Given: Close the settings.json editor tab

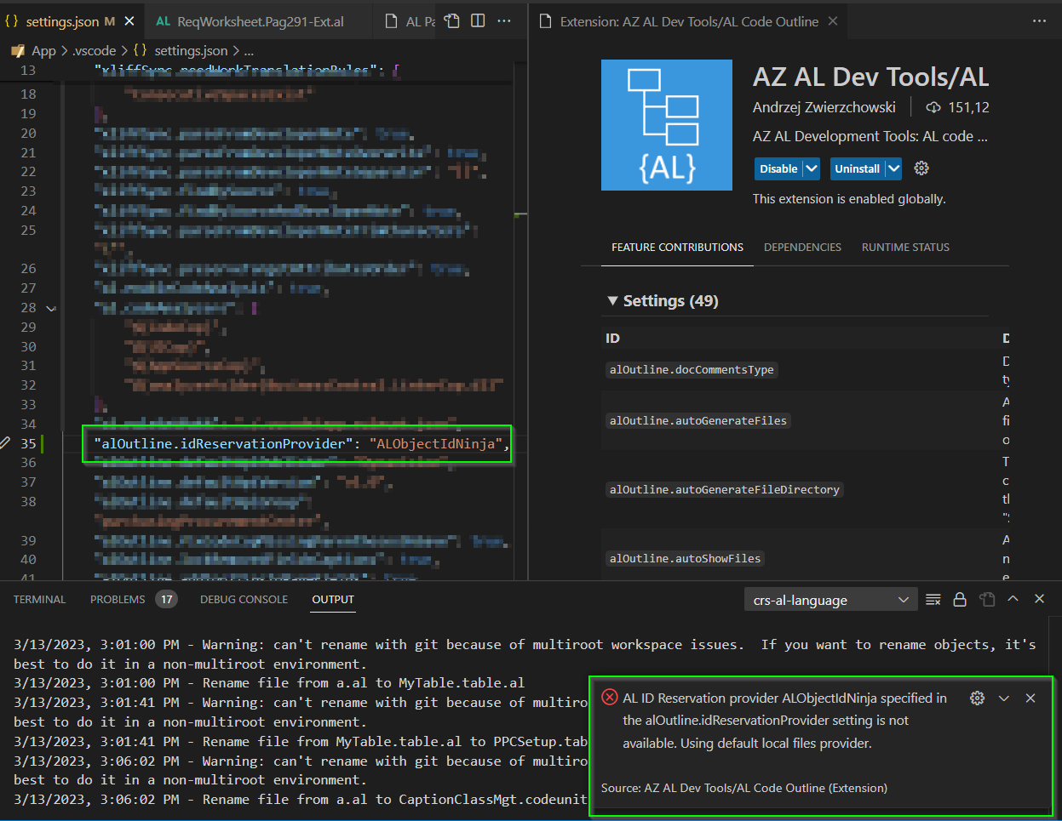Looking at the screenshot, I should click(x=129, y=21).
